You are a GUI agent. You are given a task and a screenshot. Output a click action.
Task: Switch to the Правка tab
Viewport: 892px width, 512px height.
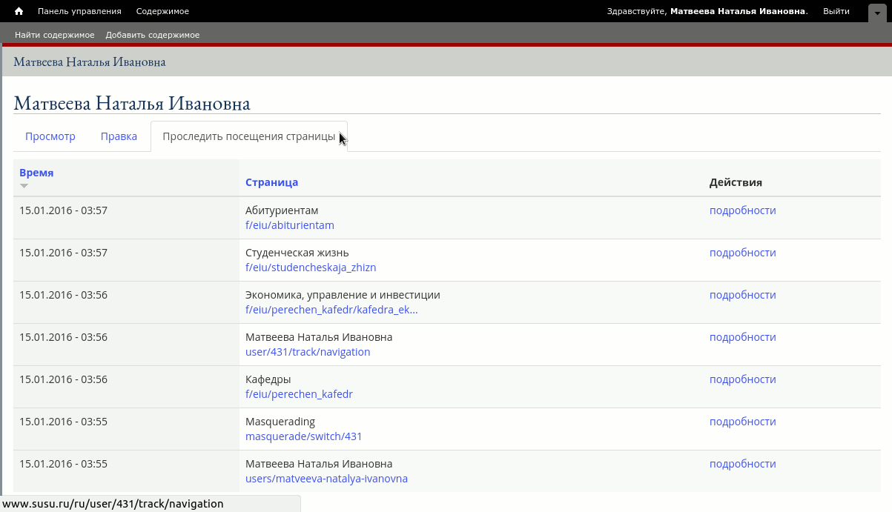(119, 136)
